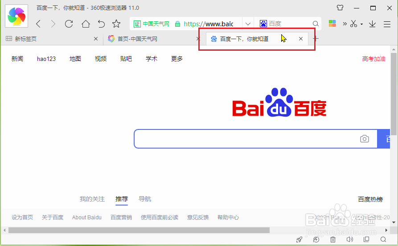Click the rocket accelerator status bar icon
The width and height of the screenshot is (398, 246).
pyautogui.click(x=299, y=239)
